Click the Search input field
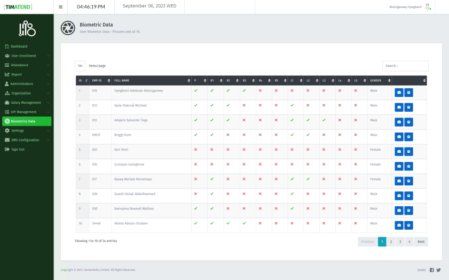 [405, 66]
